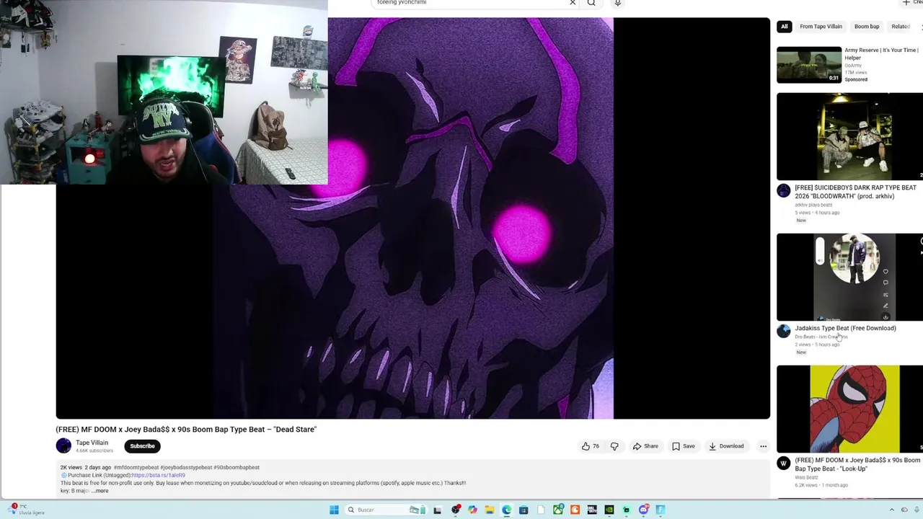Like the Dead Stare video

tap(591, 446)
